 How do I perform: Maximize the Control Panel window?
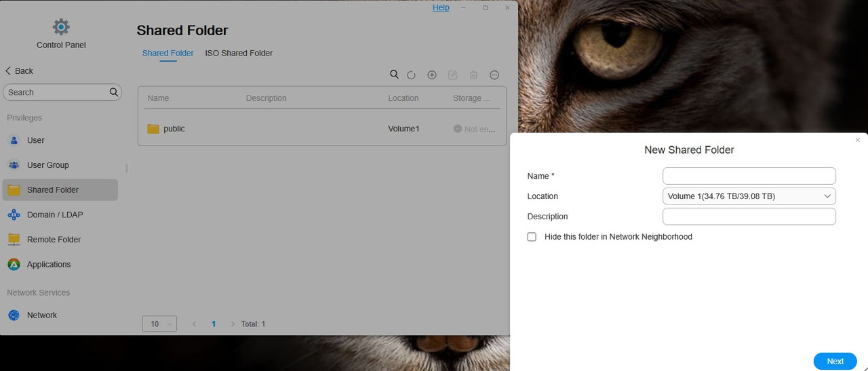pos(486,8)
